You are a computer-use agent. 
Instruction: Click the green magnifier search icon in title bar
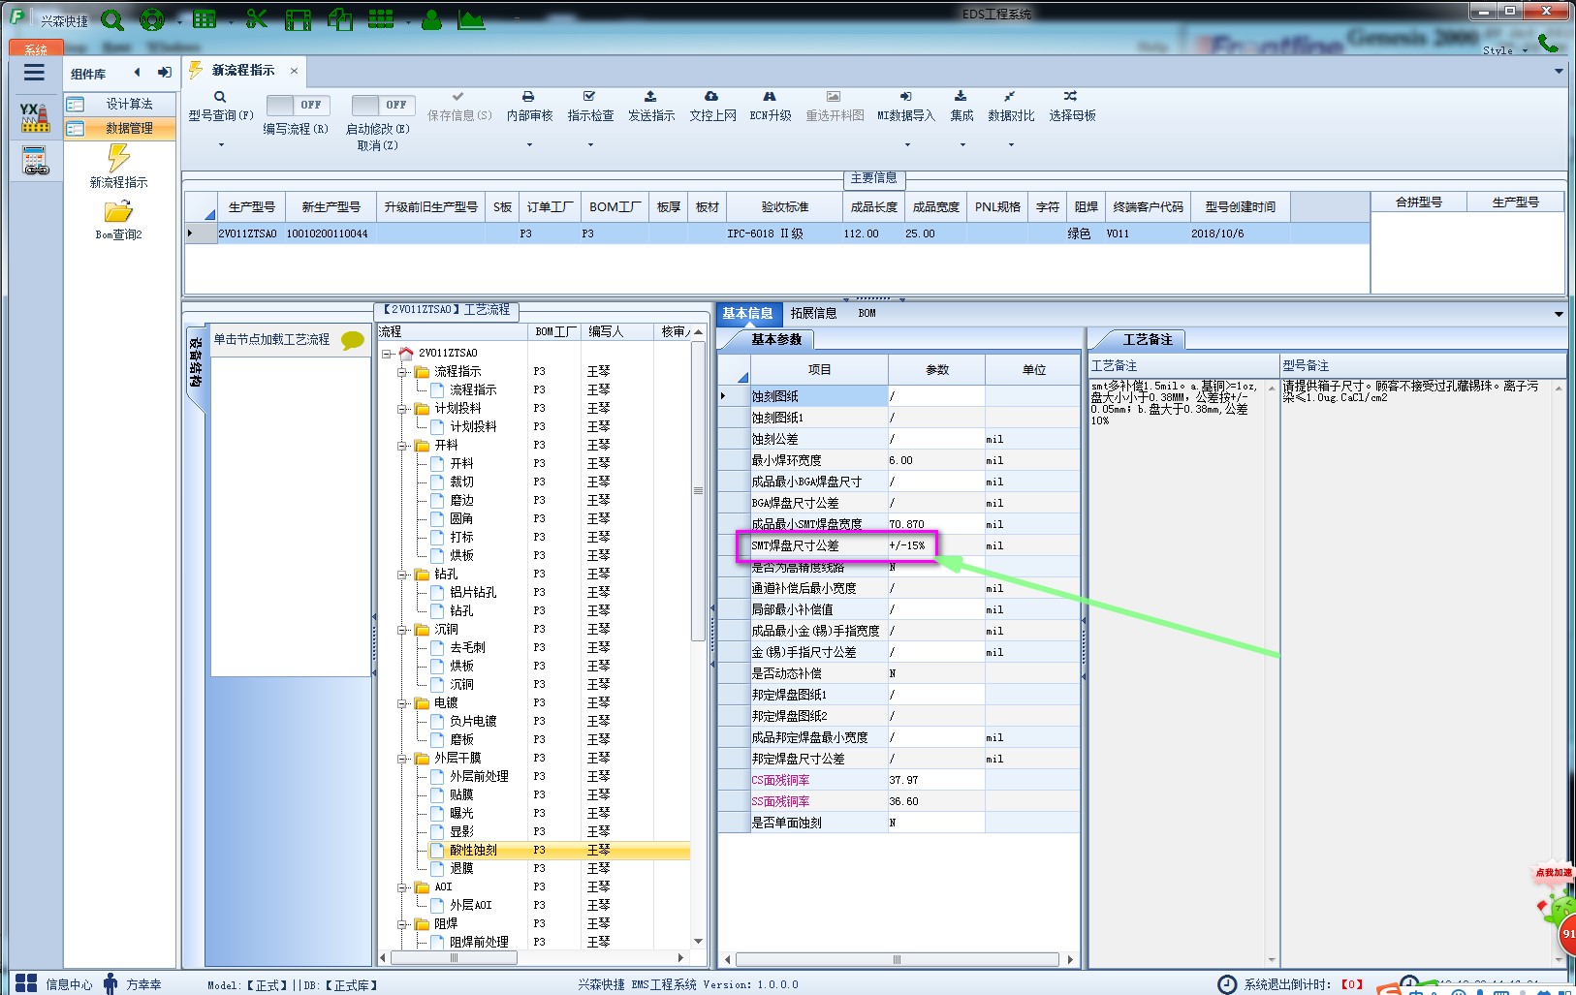pyautogui.click(x=112, y=19)
